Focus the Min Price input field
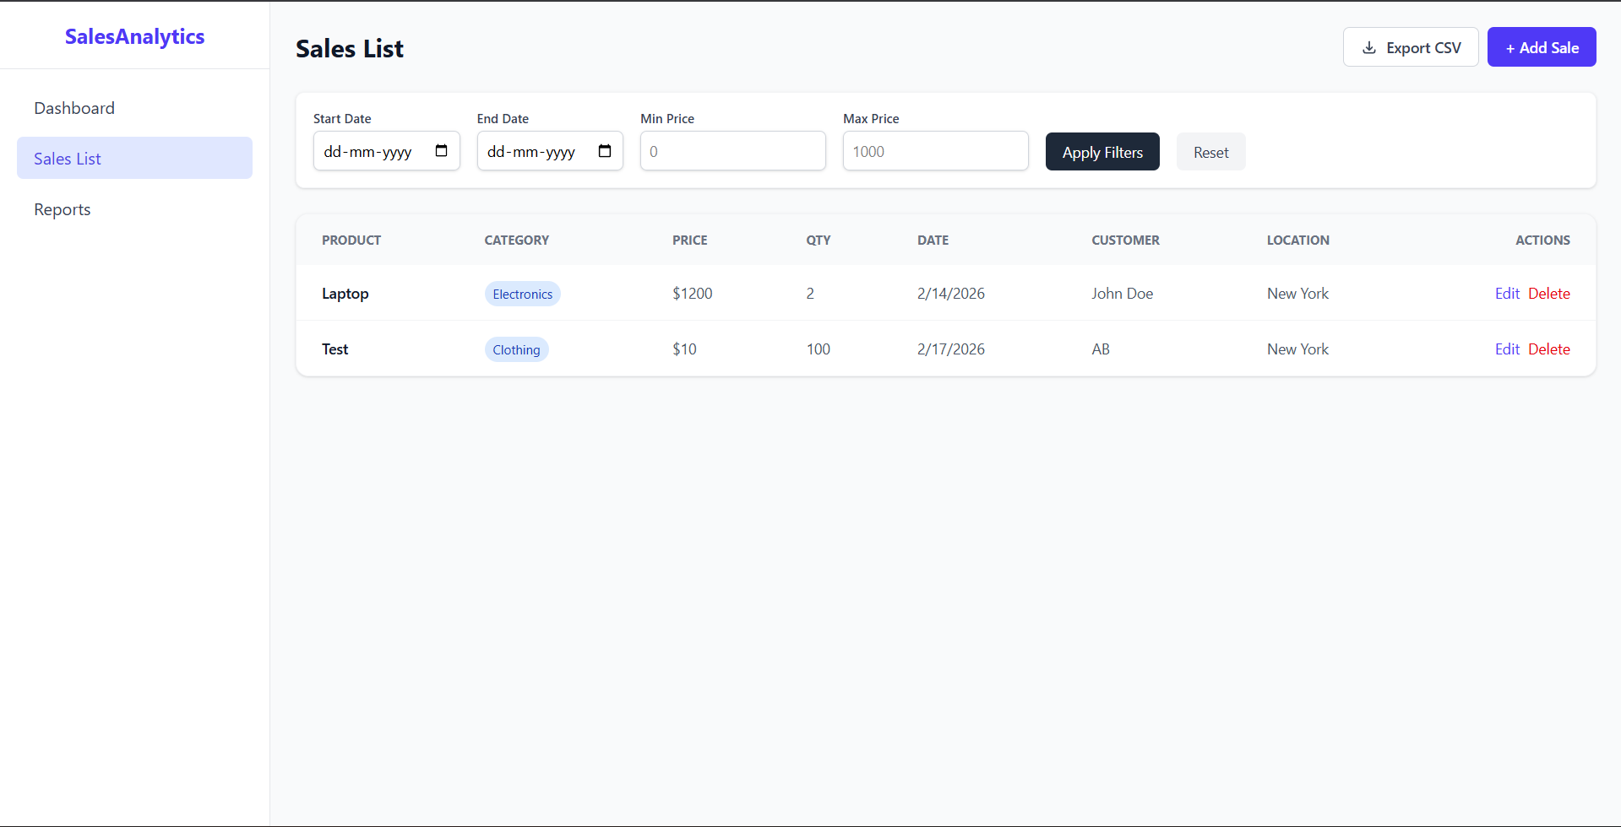This screenshot has width=1621, height=827. click(x=732, y=151)
